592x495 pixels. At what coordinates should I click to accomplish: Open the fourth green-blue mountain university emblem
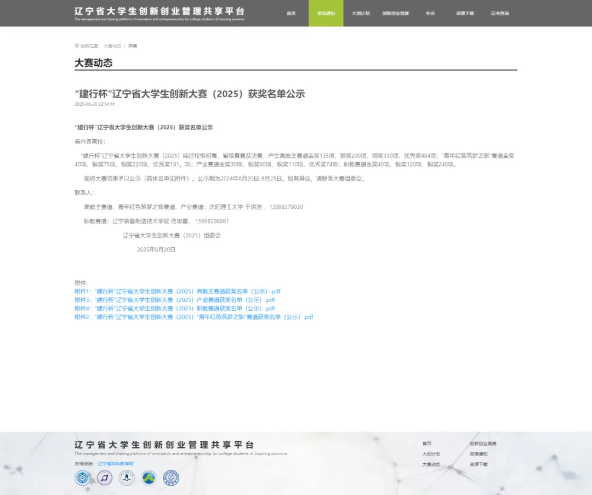tap(149, 478)
